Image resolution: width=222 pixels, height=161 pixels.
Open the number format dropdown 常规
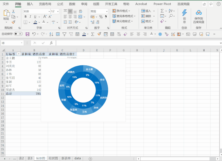pyautogui.click(x=107, y=11)
